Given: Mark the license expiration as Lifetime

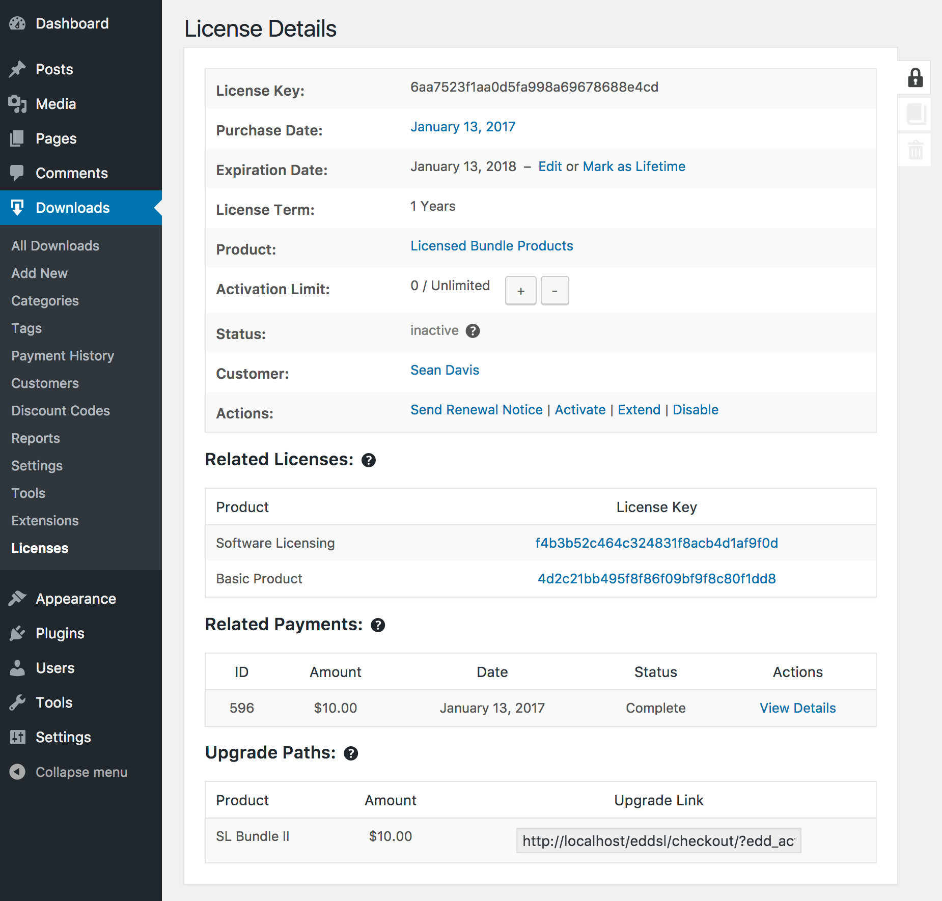Looking at the screenshot, I should [634, 166].
